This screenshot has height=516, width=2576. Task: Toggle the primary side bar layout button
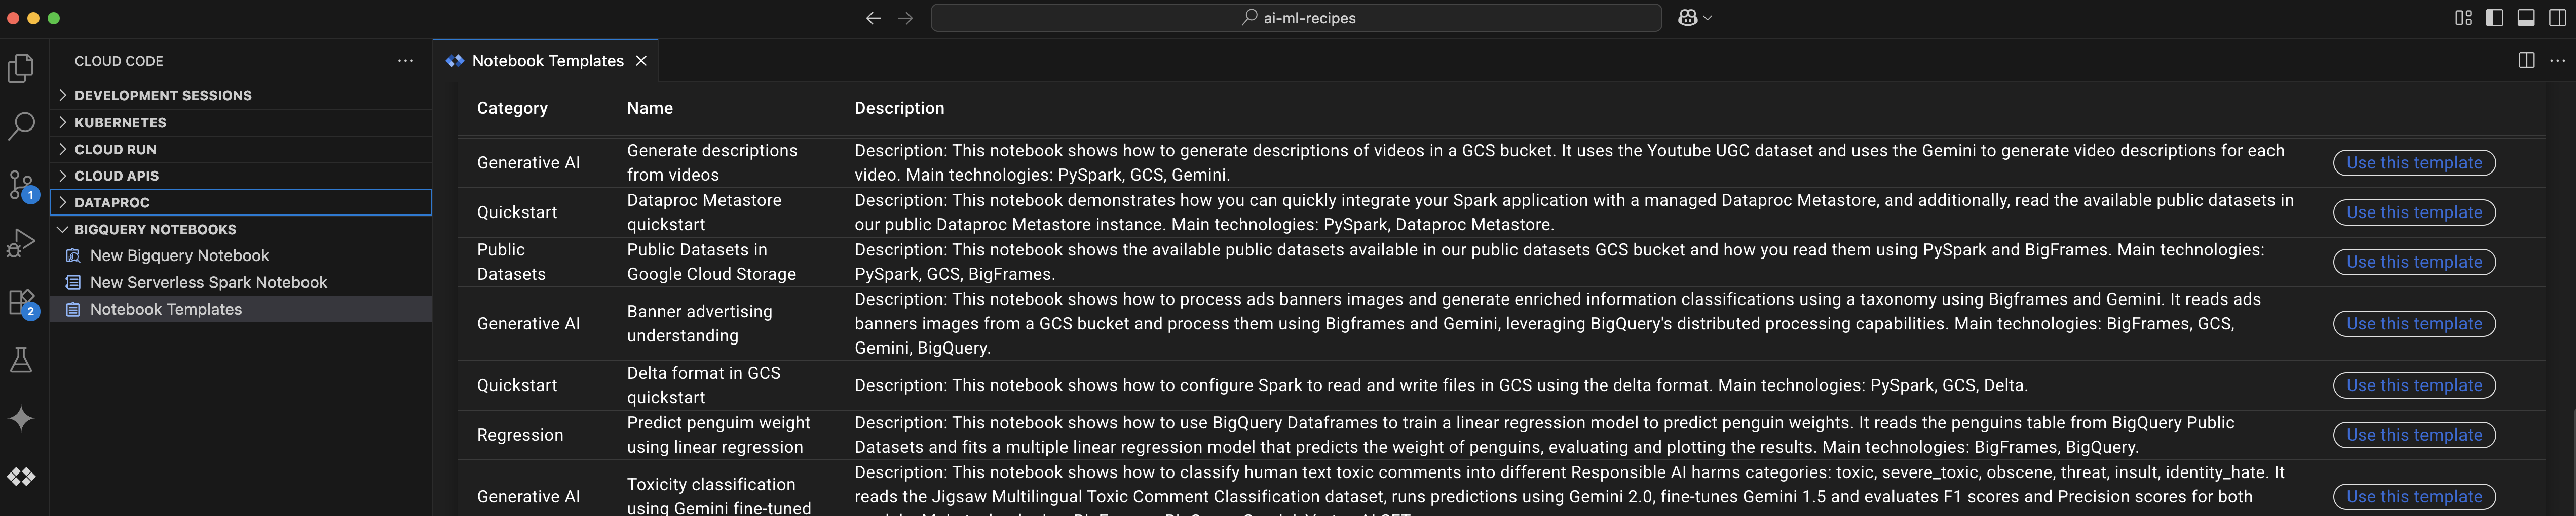pyautogui.click(x=2494, y=18)
